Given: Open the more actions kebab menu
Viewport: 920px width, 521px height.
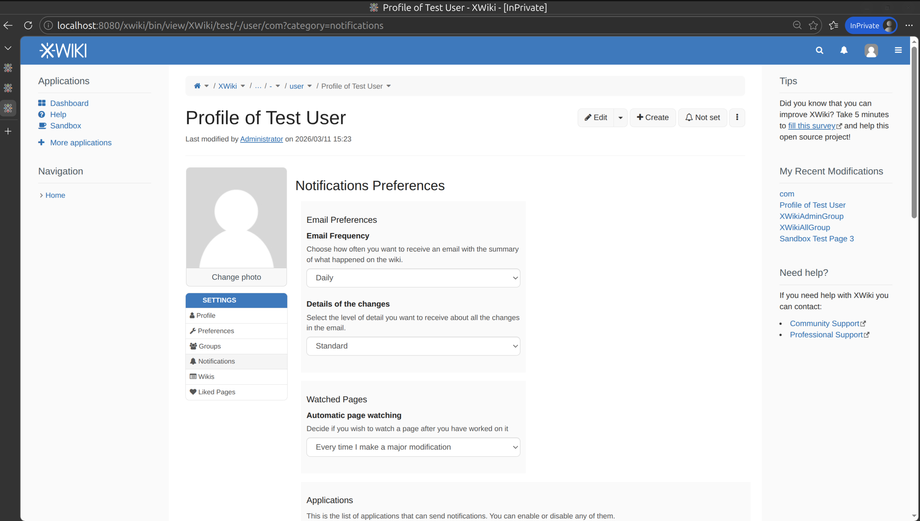Looking at the screenshot, I should [737, 117].
